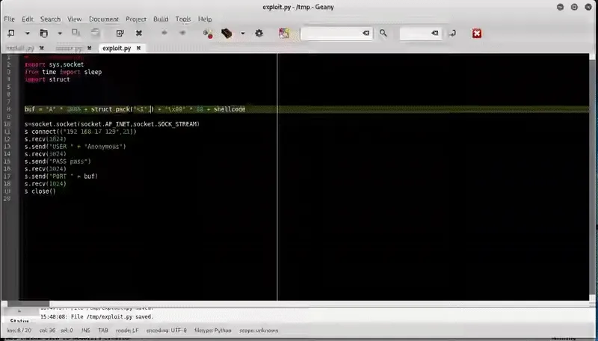Expand the New file template dropdown arrow
Viewport: 598px width, 341px height.
tap(28, 33)
